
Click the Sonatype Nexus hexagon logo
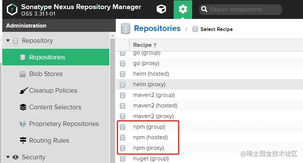tap(12, 9)
